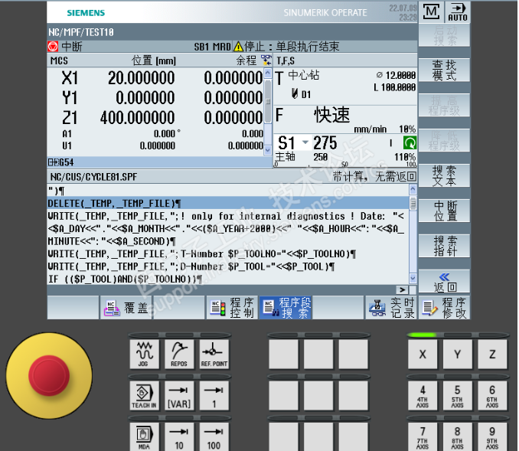Click the NC/CUS/CYCLE81.SPF block header

[x=93, y=177]
